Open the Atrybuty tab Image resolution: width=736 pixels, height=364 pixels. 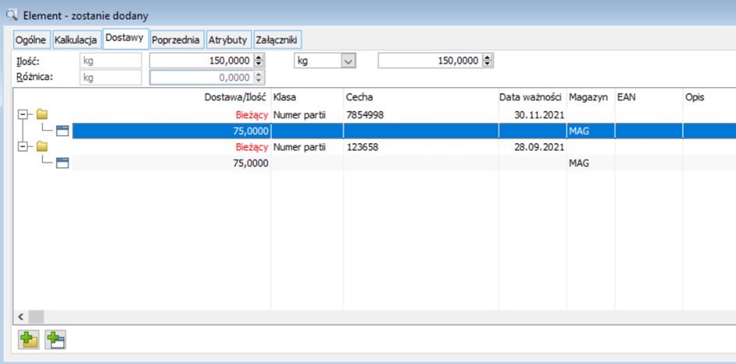coord(227,40)
